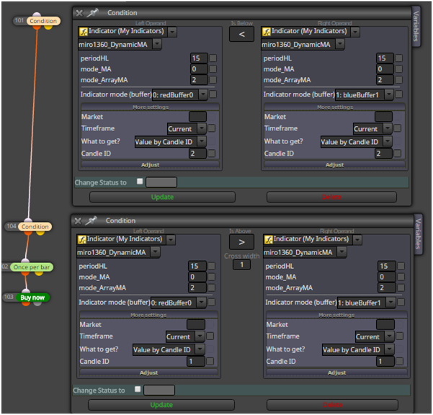Click the yellow output dot under node 101
This screenshot has height=415, width=433.
48,27
